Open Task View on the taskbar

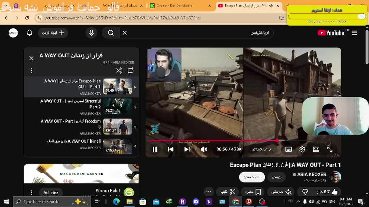click(97, 202)
